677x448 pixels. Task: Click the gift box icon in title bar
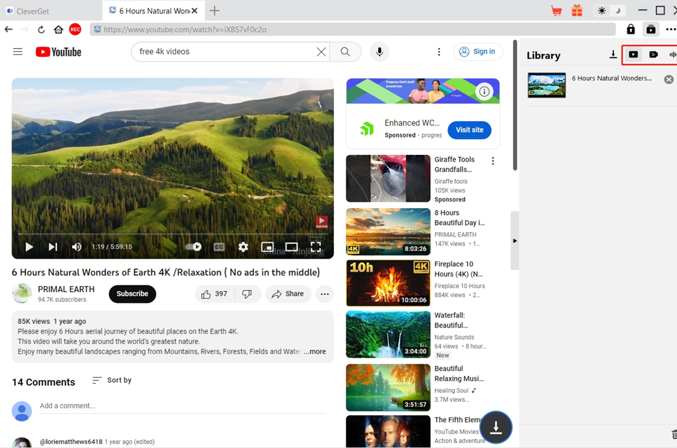point(576,10)
